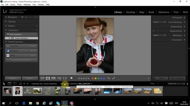Select first filmstrip thumbnail of child
The image size is (190, 106).
7,91
